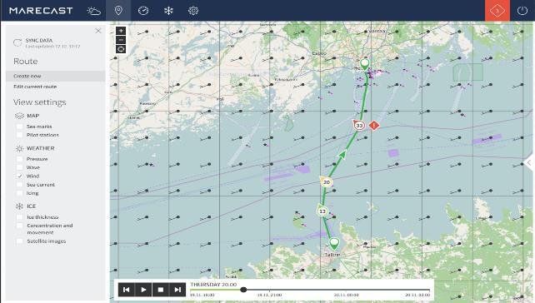535x303 pixels.
Task: Close the Route side panel
Action: tap(98, 31)
